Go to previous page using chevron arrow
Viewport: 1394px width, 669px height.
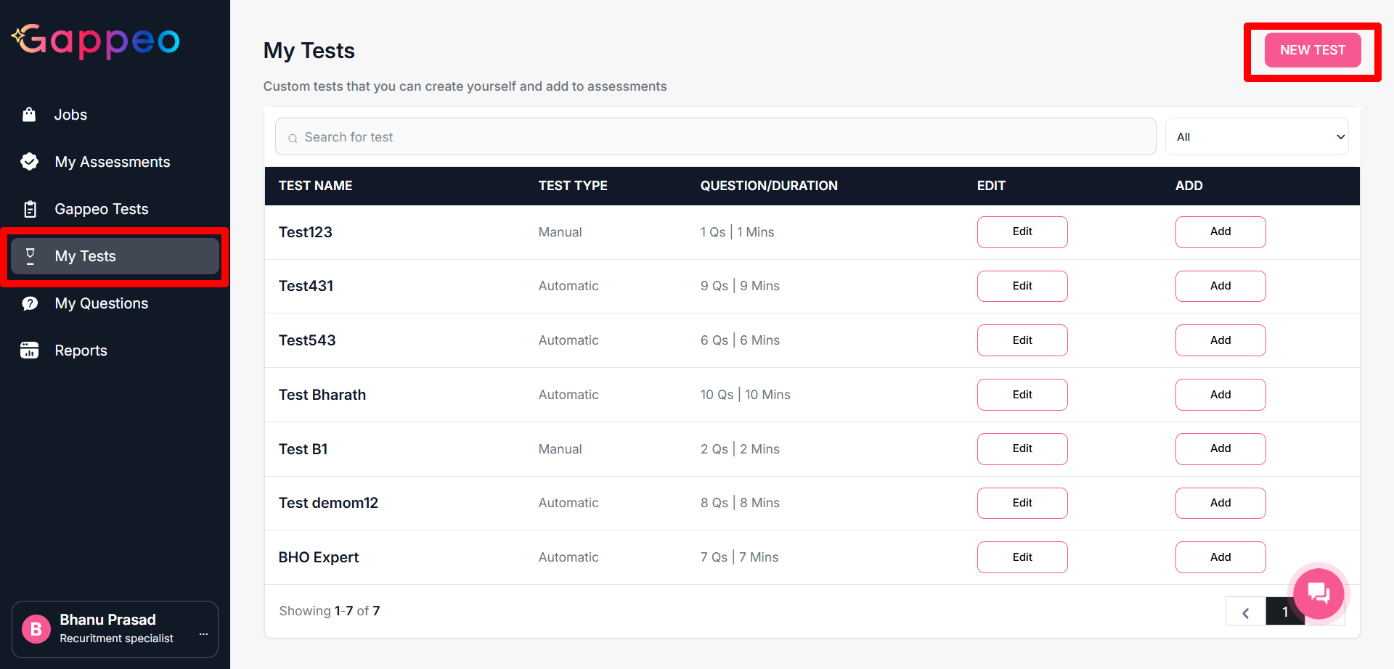[x=1245, y=612]
